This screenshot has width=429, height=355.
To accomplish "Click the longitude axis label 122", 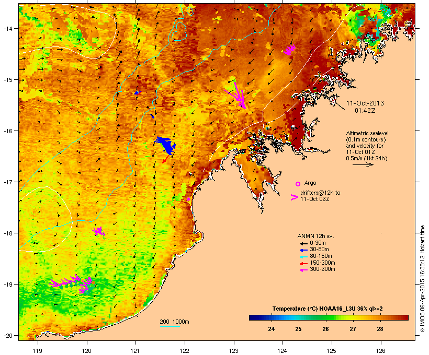I will pyautogui.click(x=185, y=351).
